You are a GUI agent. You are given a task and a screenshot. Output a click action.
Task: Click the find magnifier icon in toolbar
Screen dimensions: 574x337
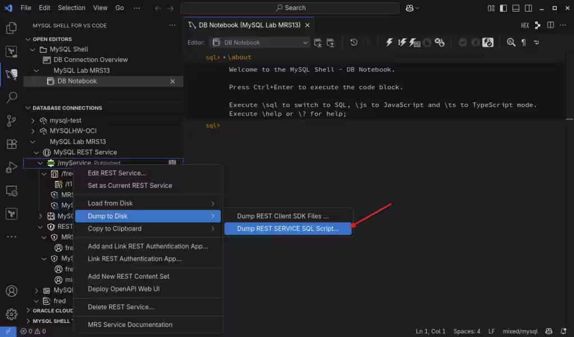click(x=511, y=43)
